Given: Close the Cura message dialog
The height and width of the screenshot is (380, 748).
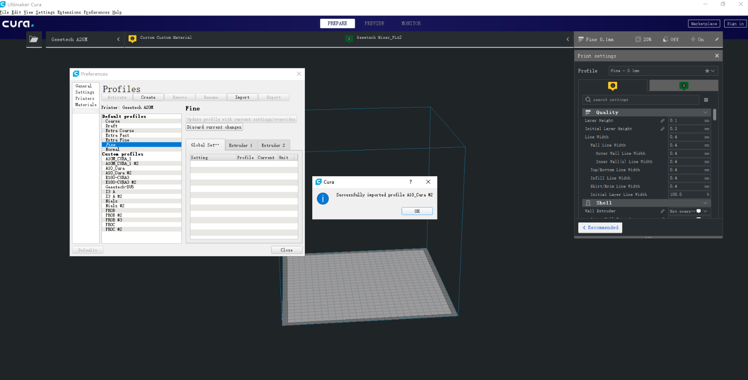Looking at the screenshot, I should coord(428,182).
